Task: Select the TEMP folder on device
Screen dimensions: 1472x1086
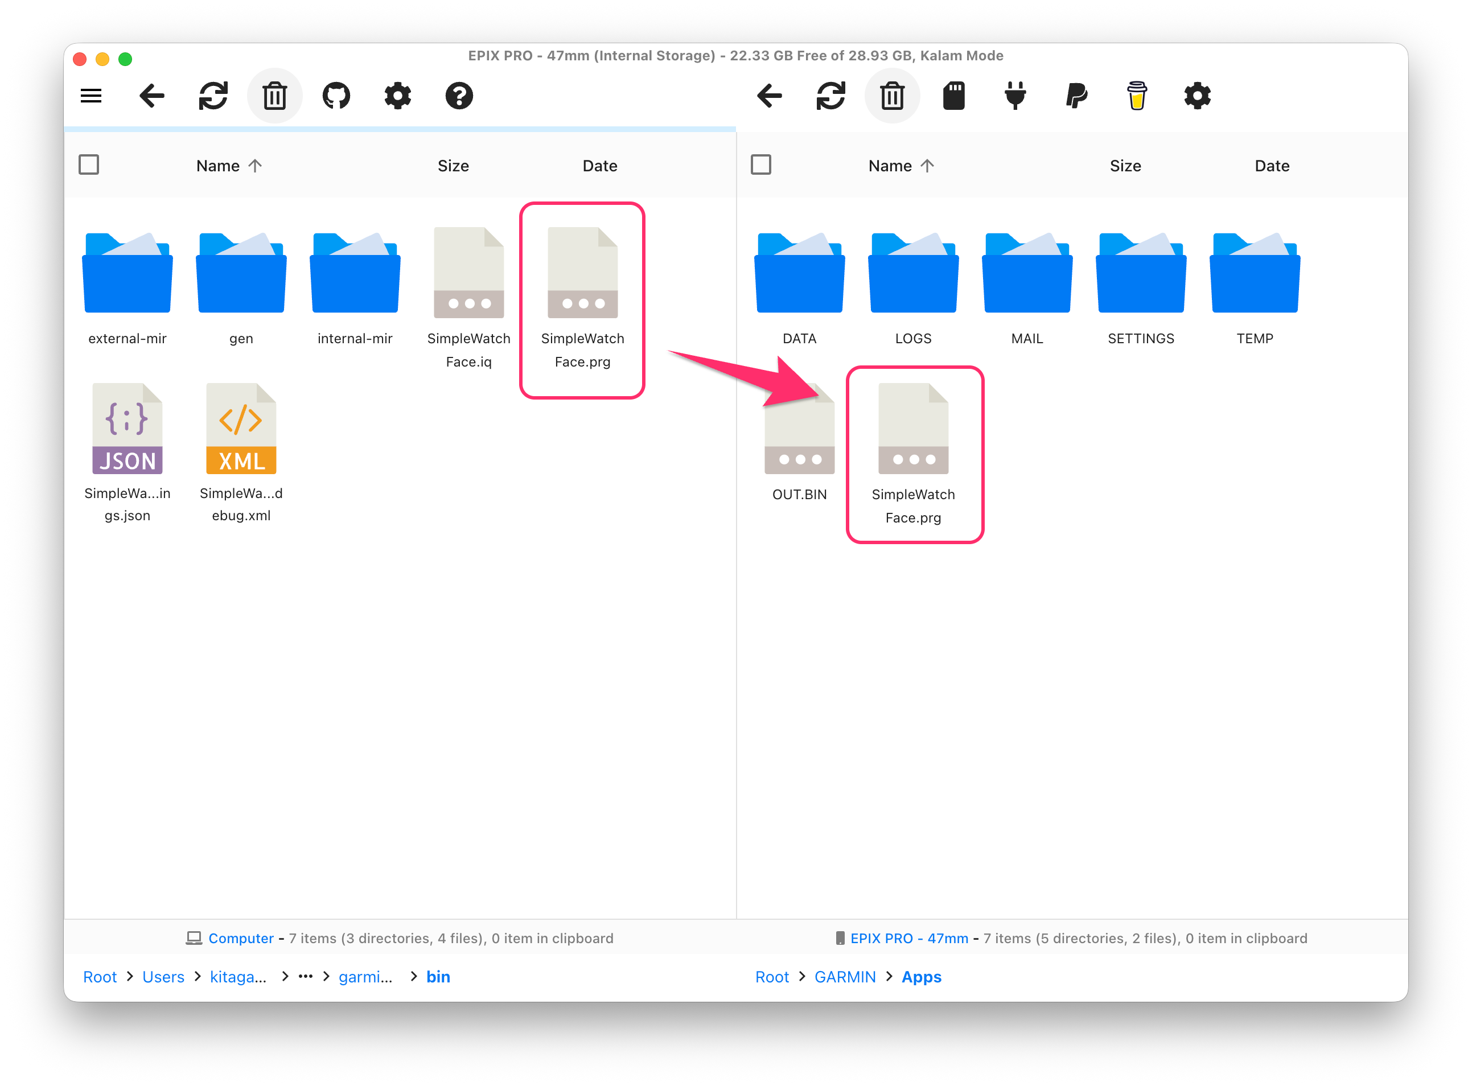Action: point(1255,288)
